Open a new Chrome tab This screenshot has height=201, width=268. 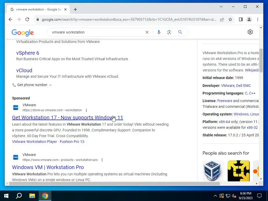tap(75, 9)
